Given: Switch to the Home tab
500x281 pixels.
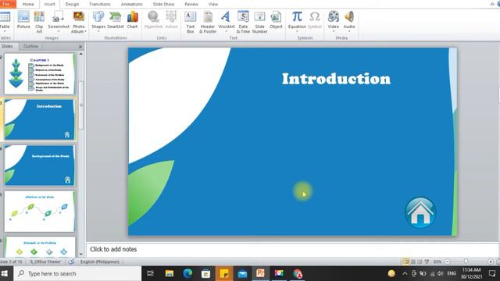Looking at the screenshot, I should [28, 4].
